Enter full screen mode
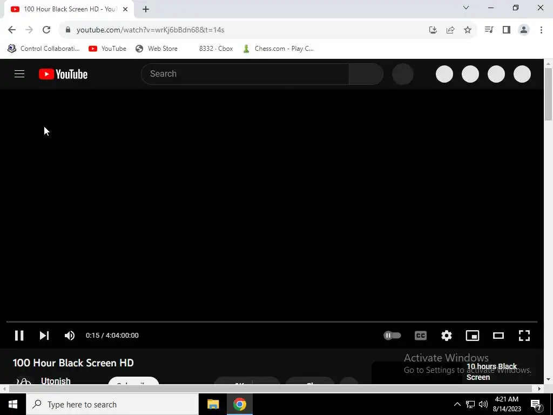Viewport: 553px width, 415px height. tap(524, 335)
